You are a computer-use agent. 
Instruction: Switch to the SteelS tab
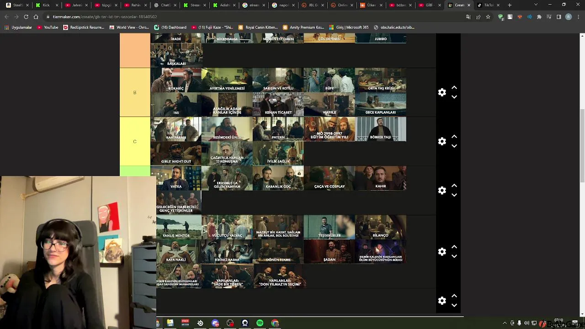pos(17,5)
